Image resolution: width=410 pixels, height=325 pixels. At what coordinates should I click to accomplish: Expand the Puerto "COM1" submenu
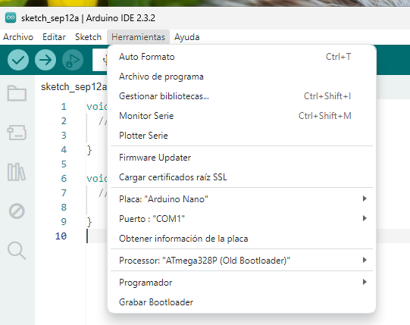click(x=242, y=219)
